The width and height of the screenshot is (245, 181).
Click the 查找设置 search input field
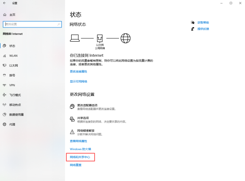coord(32,24)
